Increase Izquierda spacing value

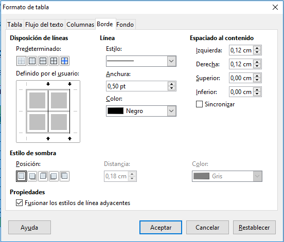tap(257, 48)
